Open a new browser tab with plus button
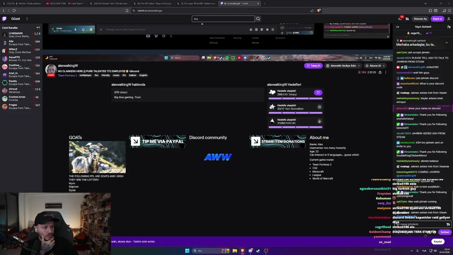This screenshot has height=255, width=453. 264,4
